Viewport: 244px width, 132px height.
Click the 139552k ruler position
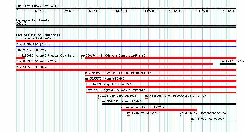[202, 11]
